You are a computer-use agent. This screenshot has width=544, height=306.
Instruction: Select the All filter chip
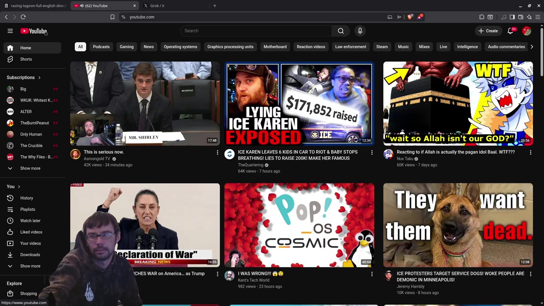pyautogui.click(x=80, y=47)
